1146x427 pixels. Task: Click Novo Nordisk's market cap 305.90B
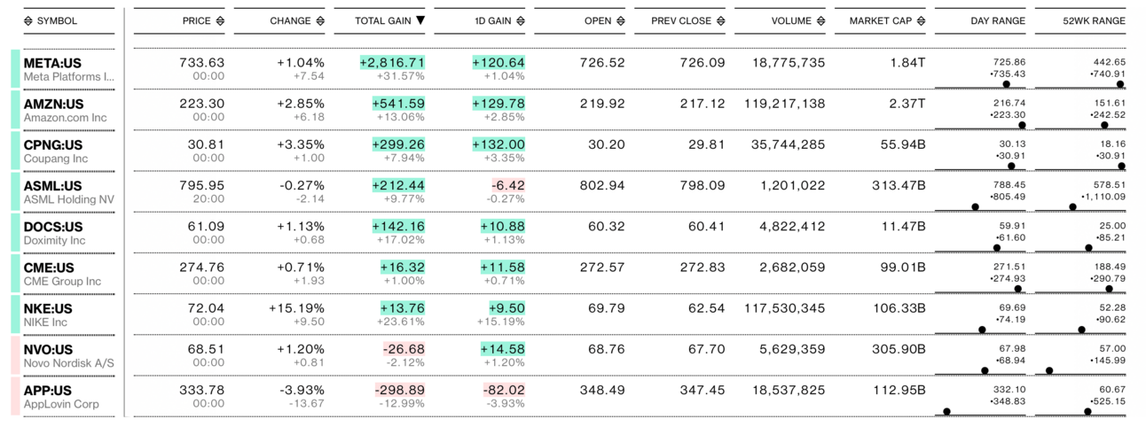pos(899,349)
